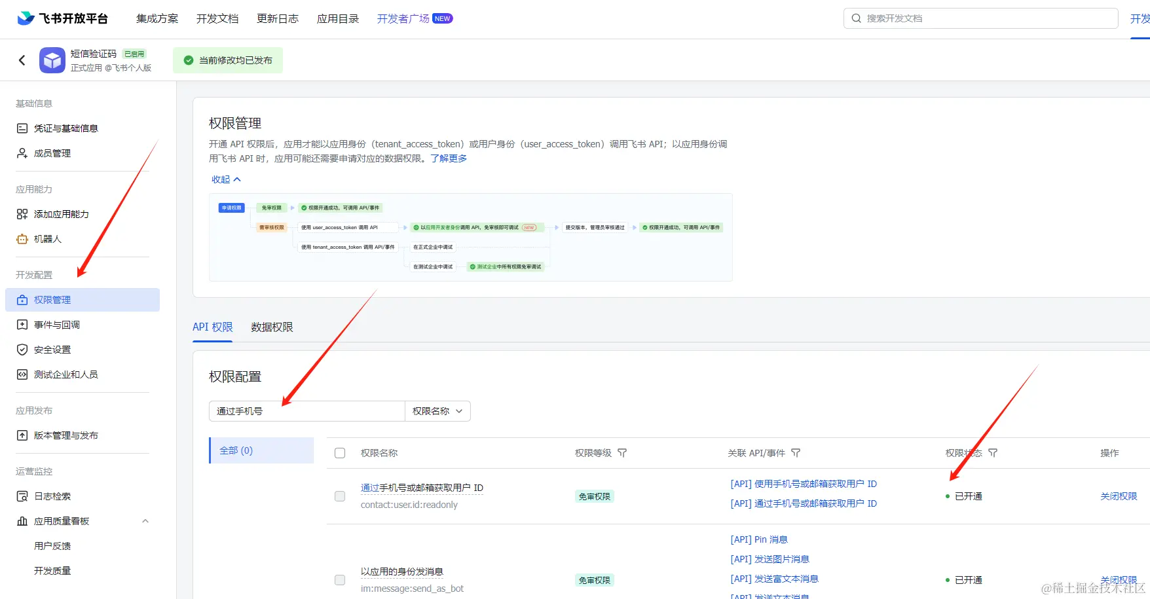1150x599 pixels.
Task: Filter by 权限状态 funnel icon
Action: (993, 453)
